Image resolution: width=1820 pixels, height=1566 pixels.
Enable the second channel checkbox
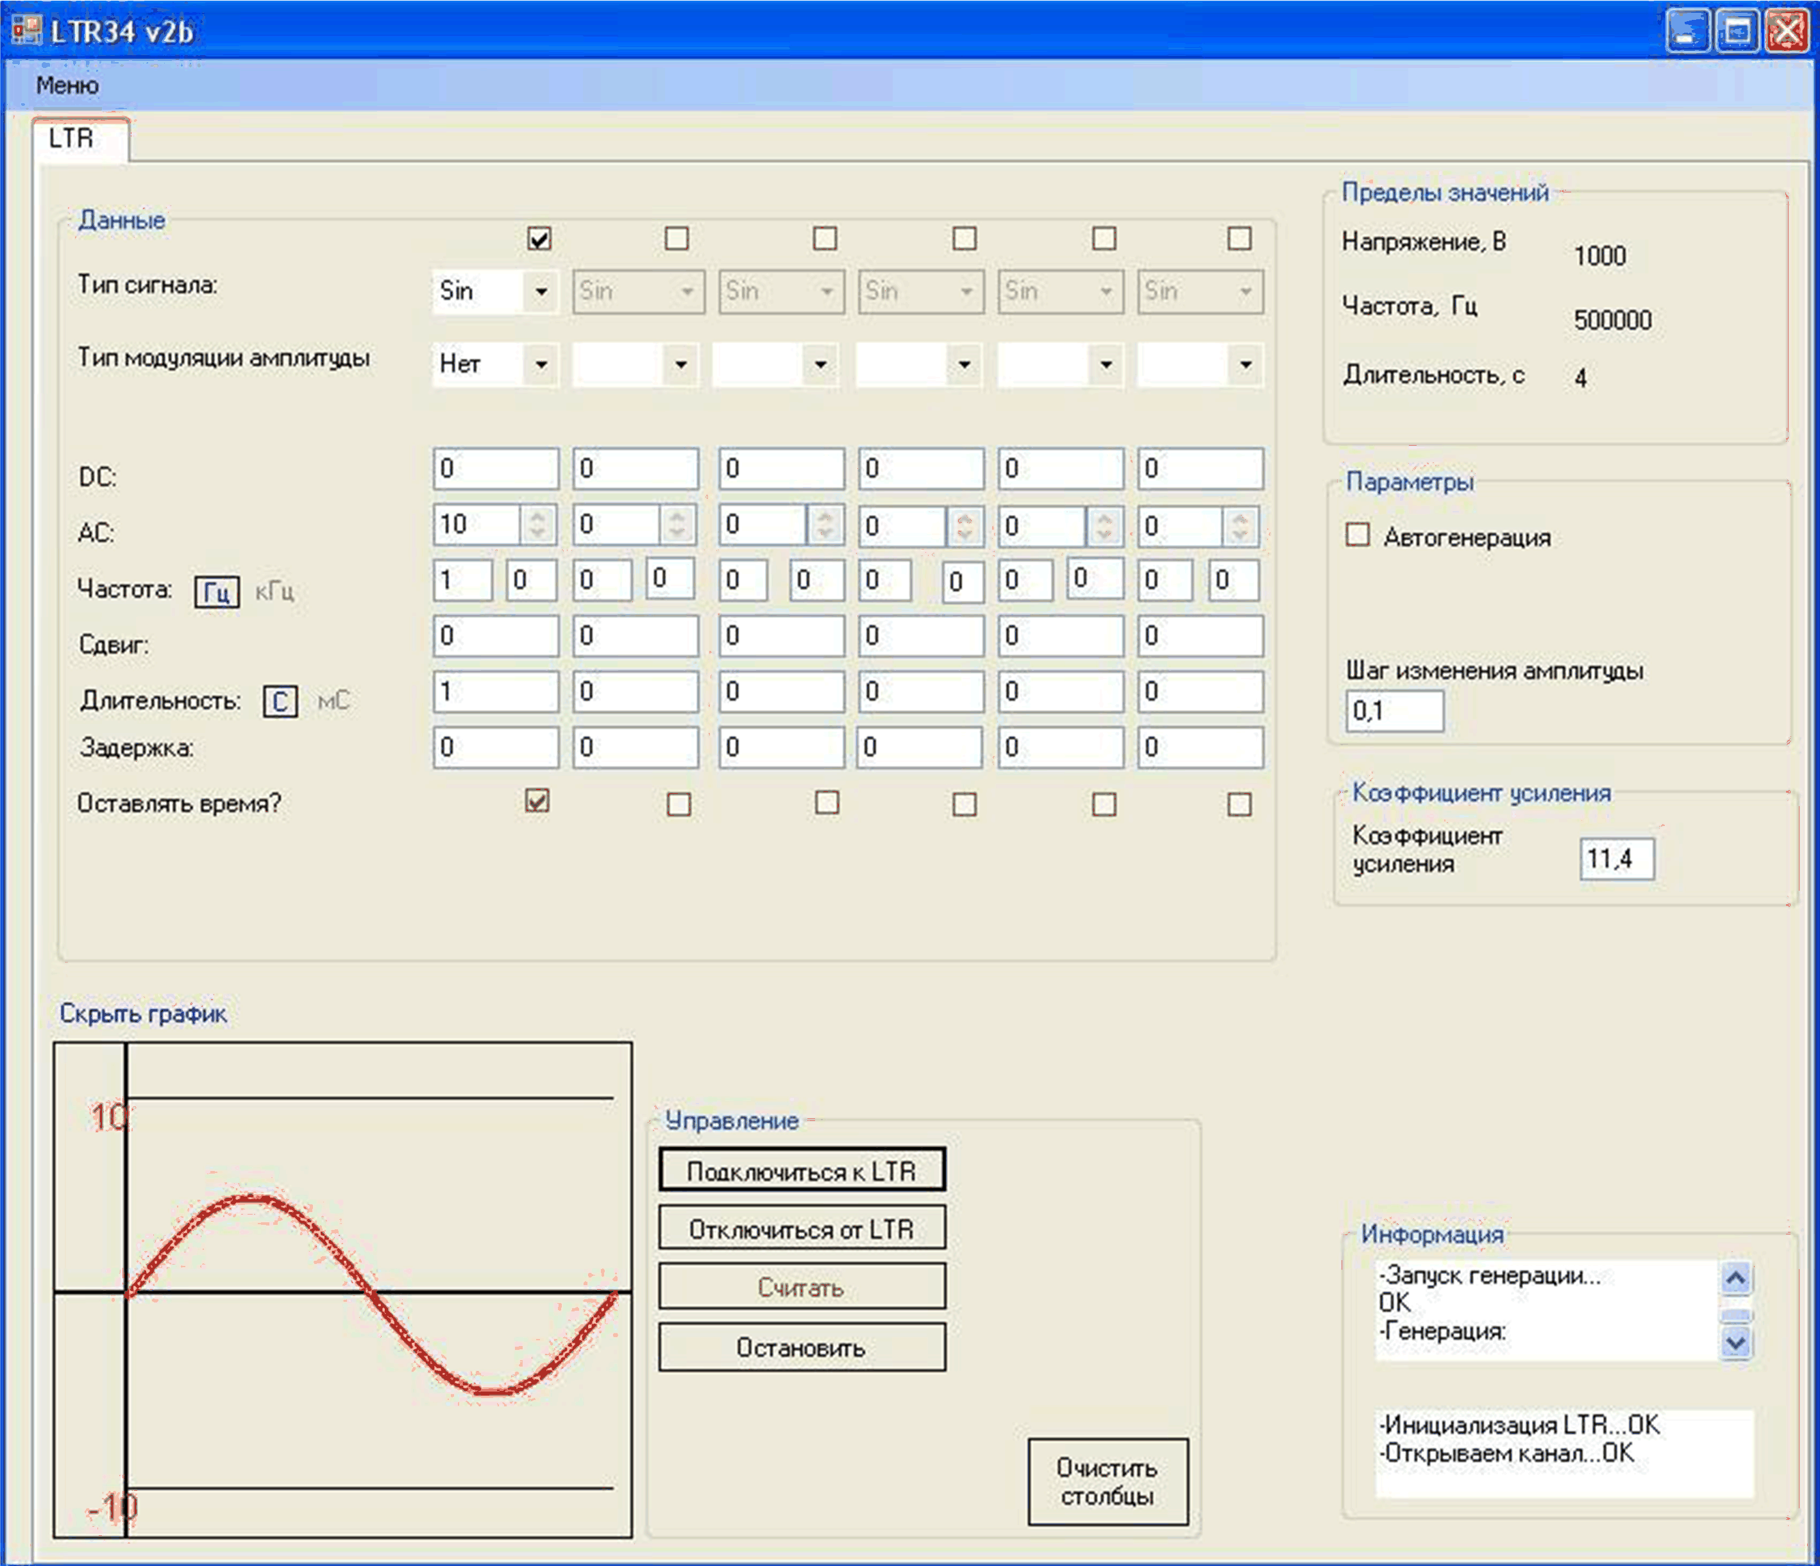pyautogui.click(x=677, y=238)
